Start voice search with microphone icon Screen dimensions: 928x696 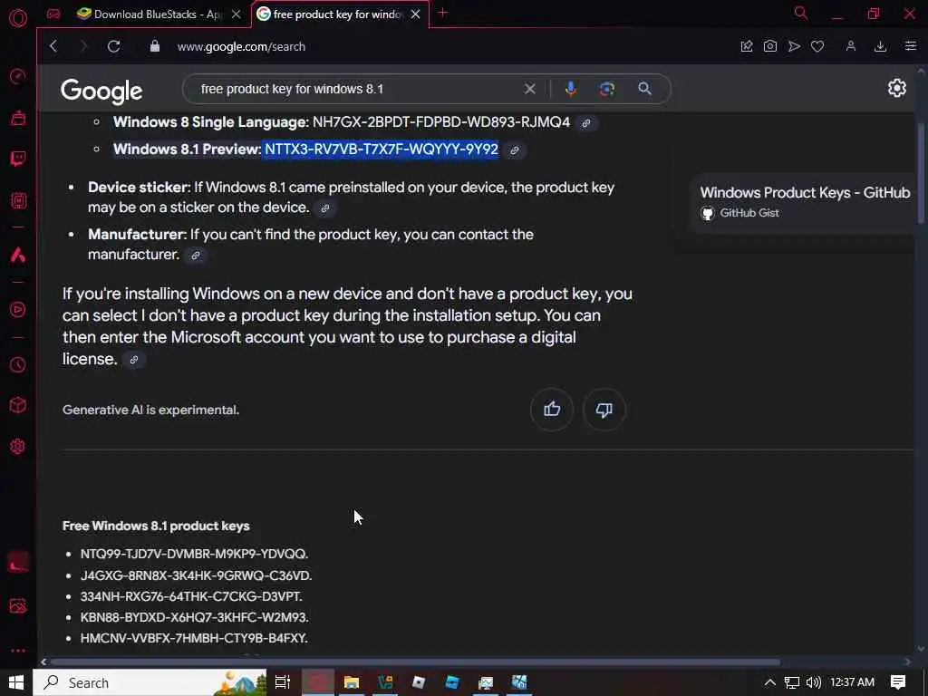click(571, 89)
